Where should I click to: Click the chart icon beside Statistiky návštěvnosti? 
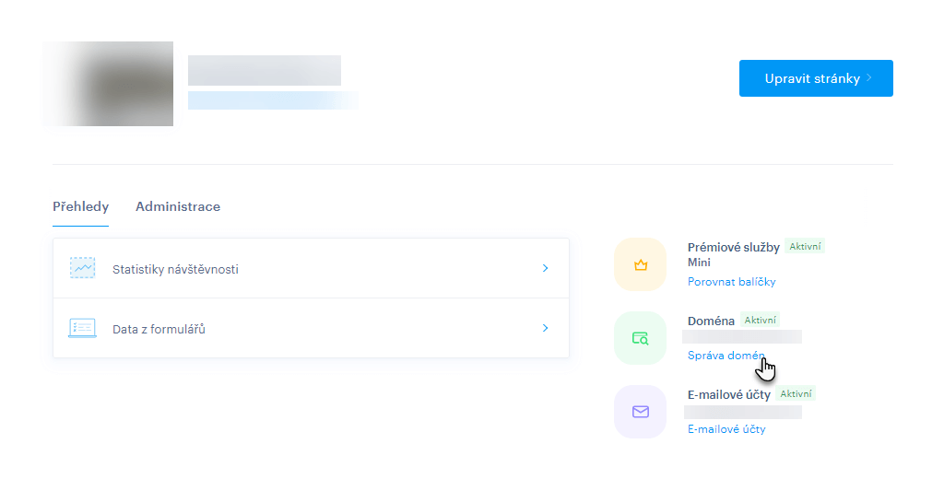pos(82,268)
